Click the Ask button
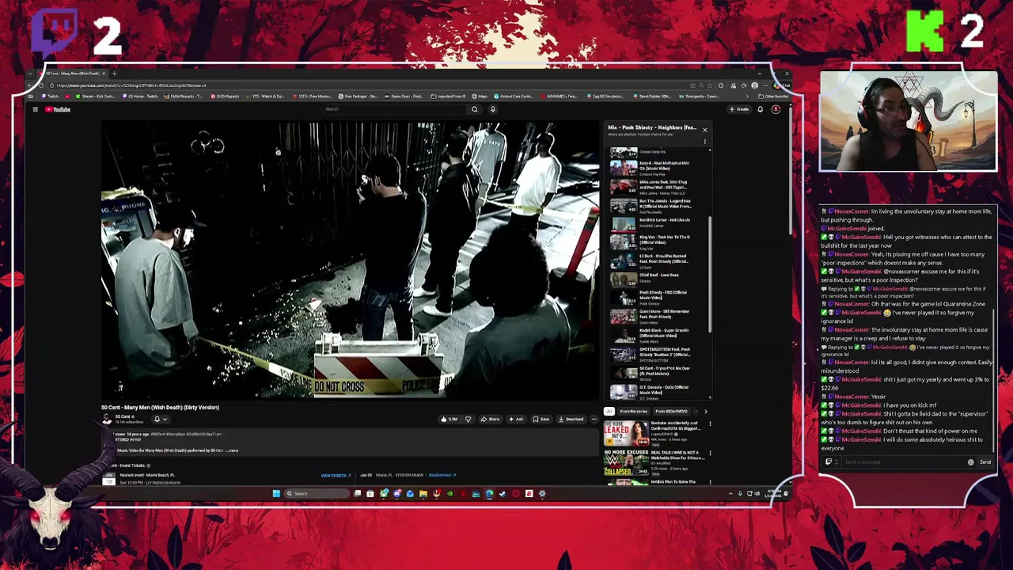Viewport: 1013px width, 570px height. click(516, 419)
